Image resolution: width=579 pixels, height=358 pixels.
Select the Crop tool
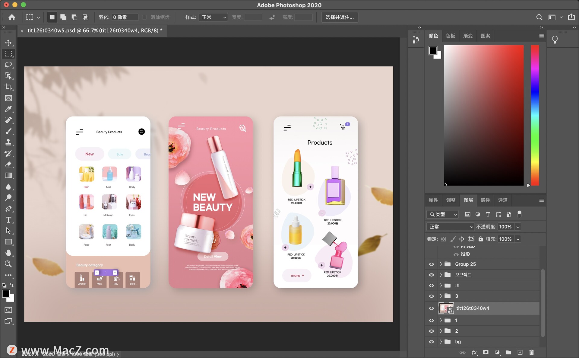(x=8, y=87)
